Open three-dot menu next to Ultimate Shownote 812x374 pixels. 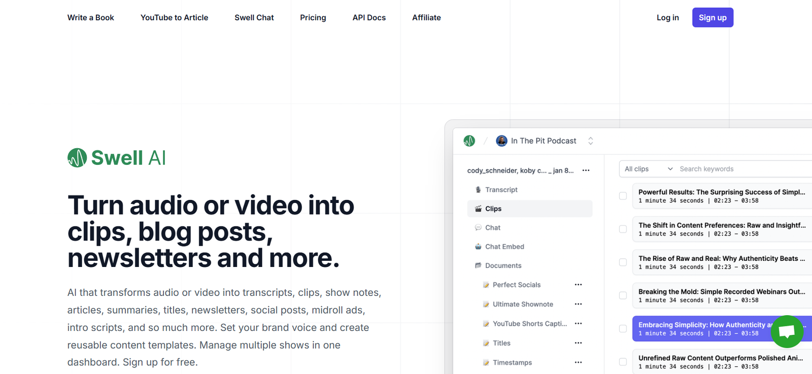coord(578,304)
